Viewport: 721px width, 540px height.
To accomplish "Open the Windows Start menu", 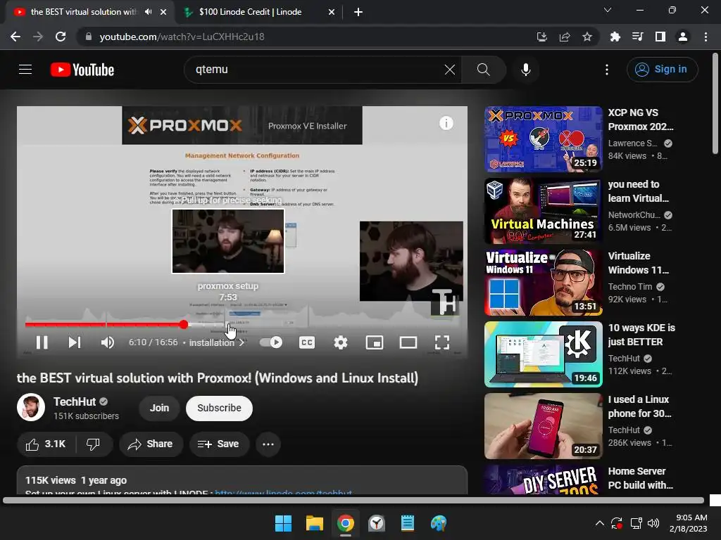I will [x=283, y=523].
